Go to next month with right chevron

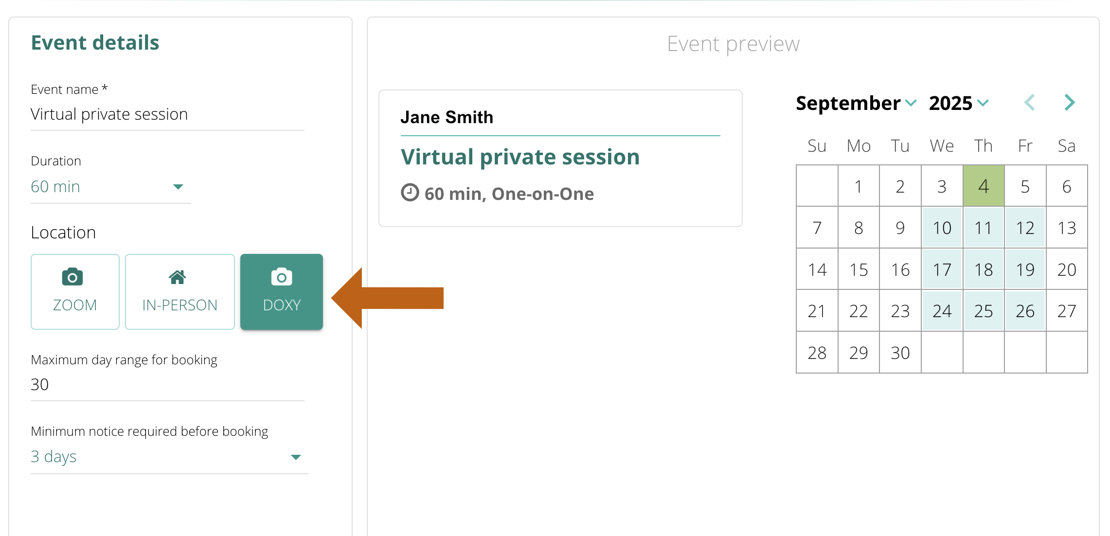click(1069, 103)
